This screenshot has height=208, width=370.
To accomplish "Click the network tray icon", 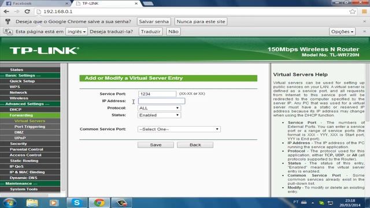I will [x=330, y=203].
